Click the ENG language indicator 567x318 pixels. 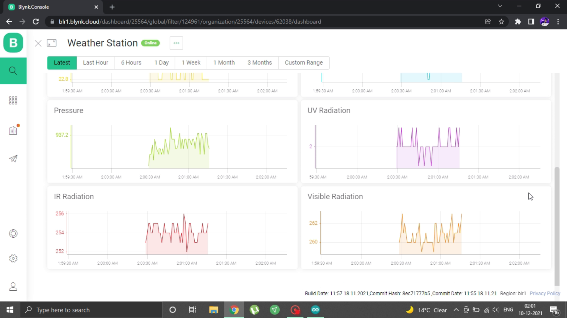pyautogui.click(x=508, y=310)
